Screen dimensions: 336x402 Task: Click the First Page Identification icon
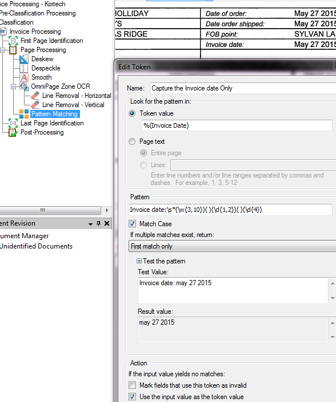(x=13, y=41)
